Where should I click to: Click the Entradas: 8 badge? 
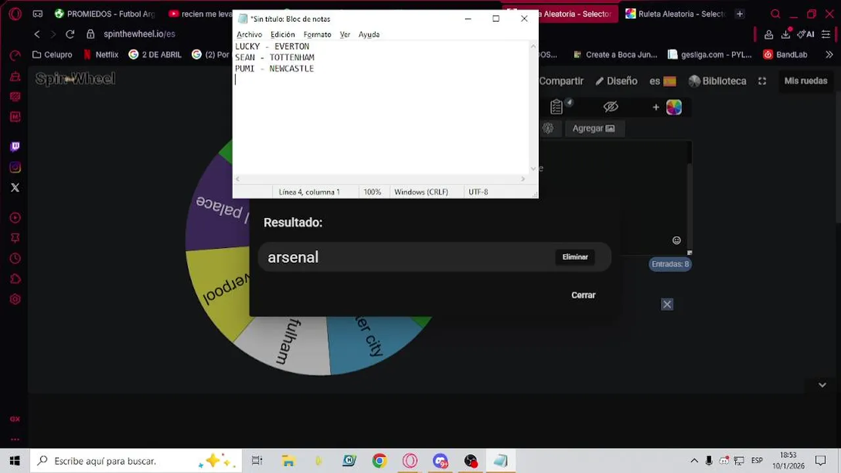click(x=670, y=264)
